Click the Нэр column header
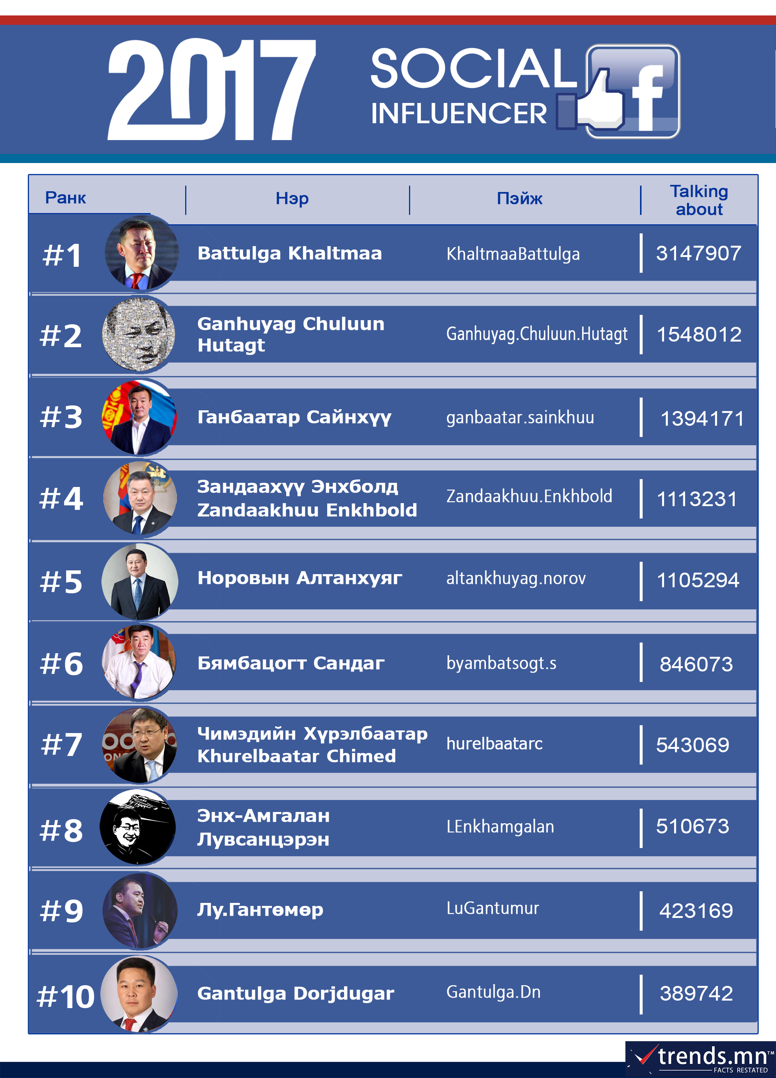 coord(292,198)
